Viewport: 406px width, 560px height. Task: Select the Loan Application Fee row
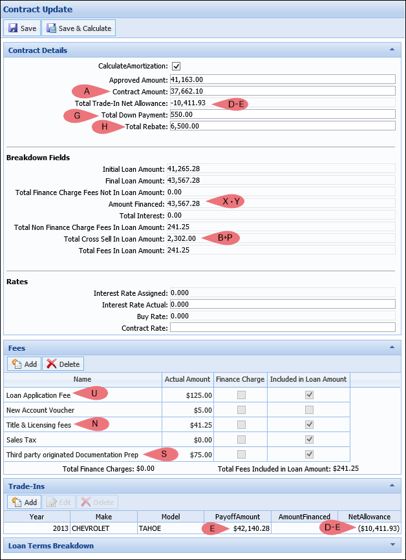point(177,395)
